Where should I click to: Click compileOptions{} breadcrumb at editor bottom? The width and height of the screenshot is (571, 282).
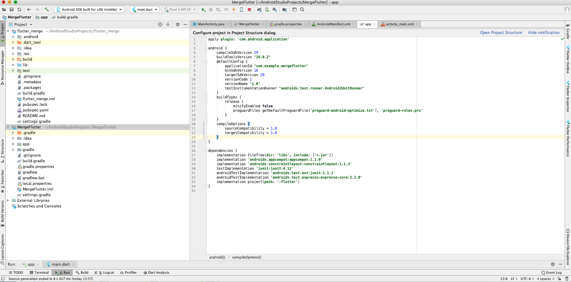point(247,257)
